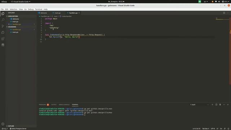
Task: Open the terminal selector 1: bash dropdown
Action: (x=199, y=105)
